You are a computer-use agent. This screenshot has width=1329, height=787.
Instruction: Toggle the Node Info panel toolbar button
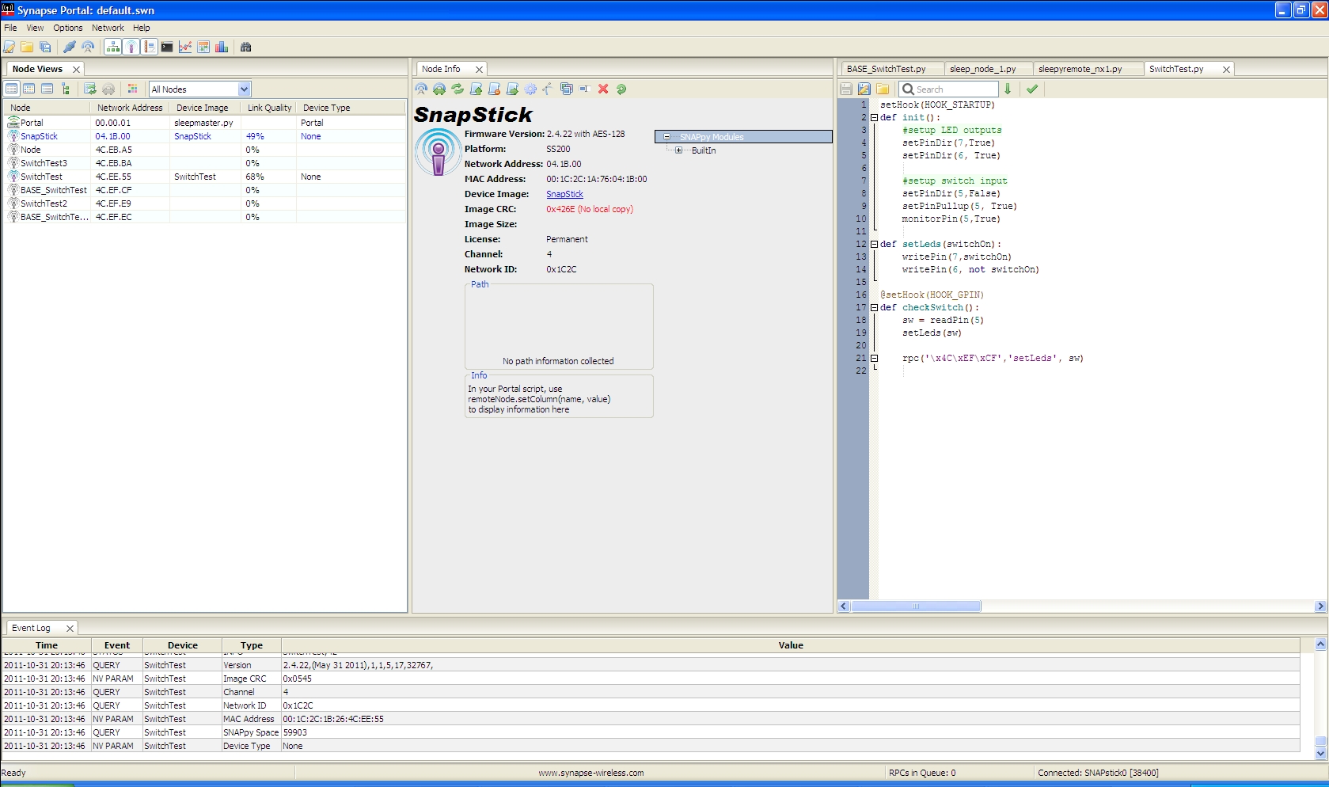[131, 48]
